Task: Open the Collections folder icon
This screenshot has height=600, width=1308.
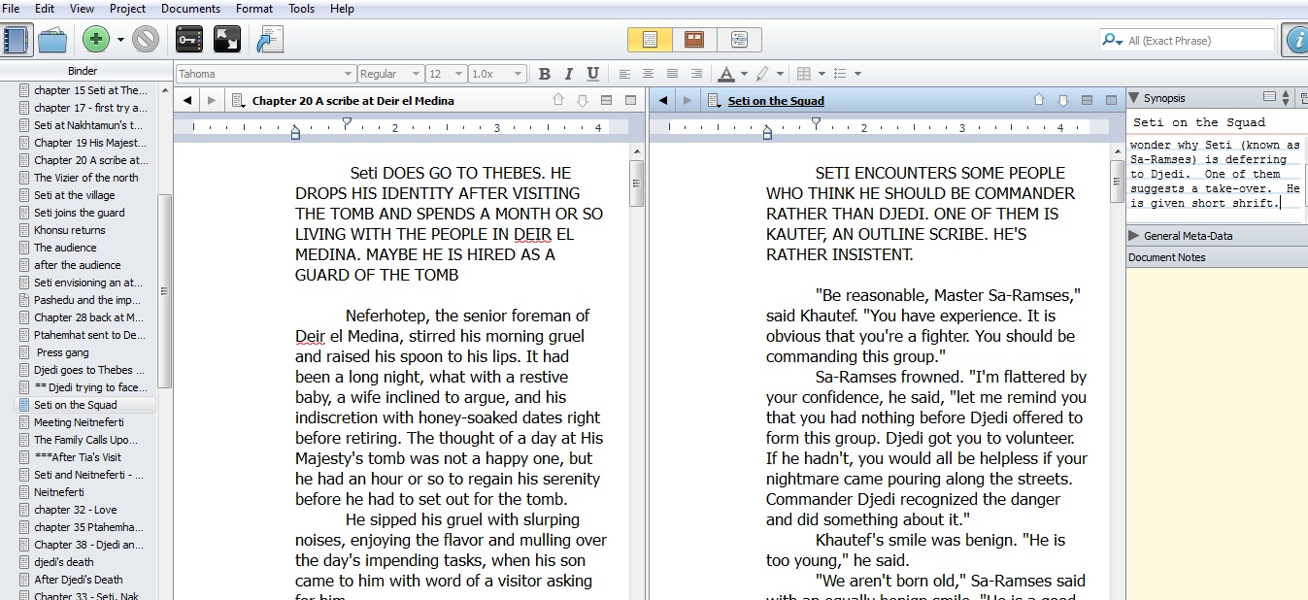Action: (52, 40)
